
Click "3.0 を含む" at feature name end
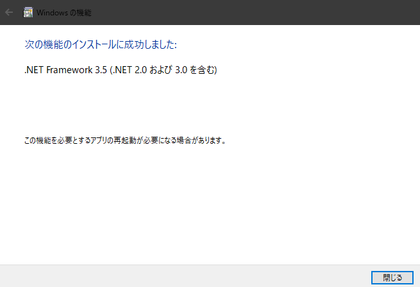(195, 70)
